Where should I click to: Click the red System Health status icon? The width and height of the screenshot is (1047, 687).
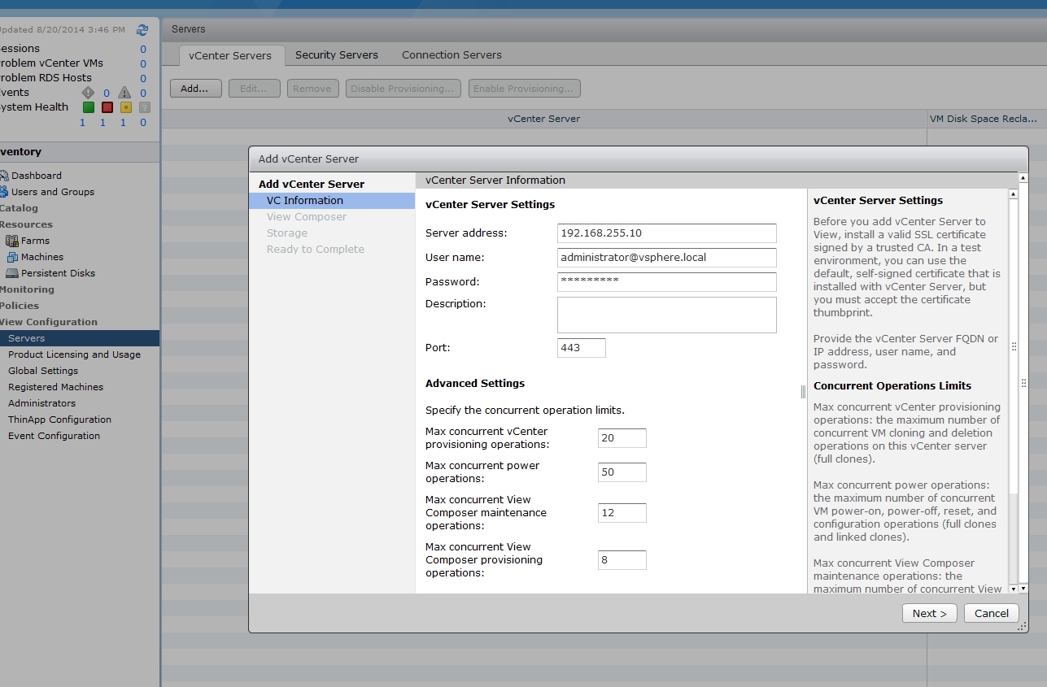click(x=107, y=107)
